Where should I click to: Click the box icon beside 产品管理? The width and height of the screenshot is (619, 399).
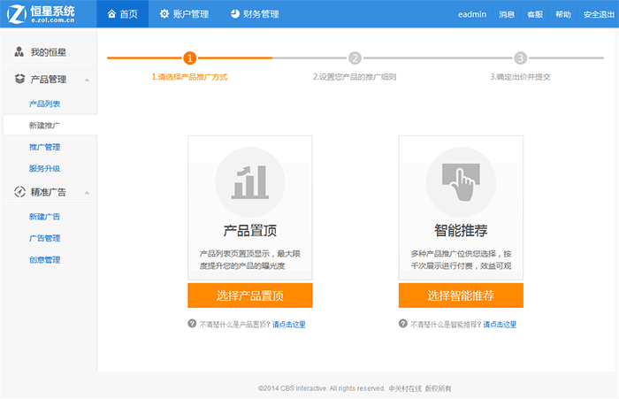pos(19,80)
